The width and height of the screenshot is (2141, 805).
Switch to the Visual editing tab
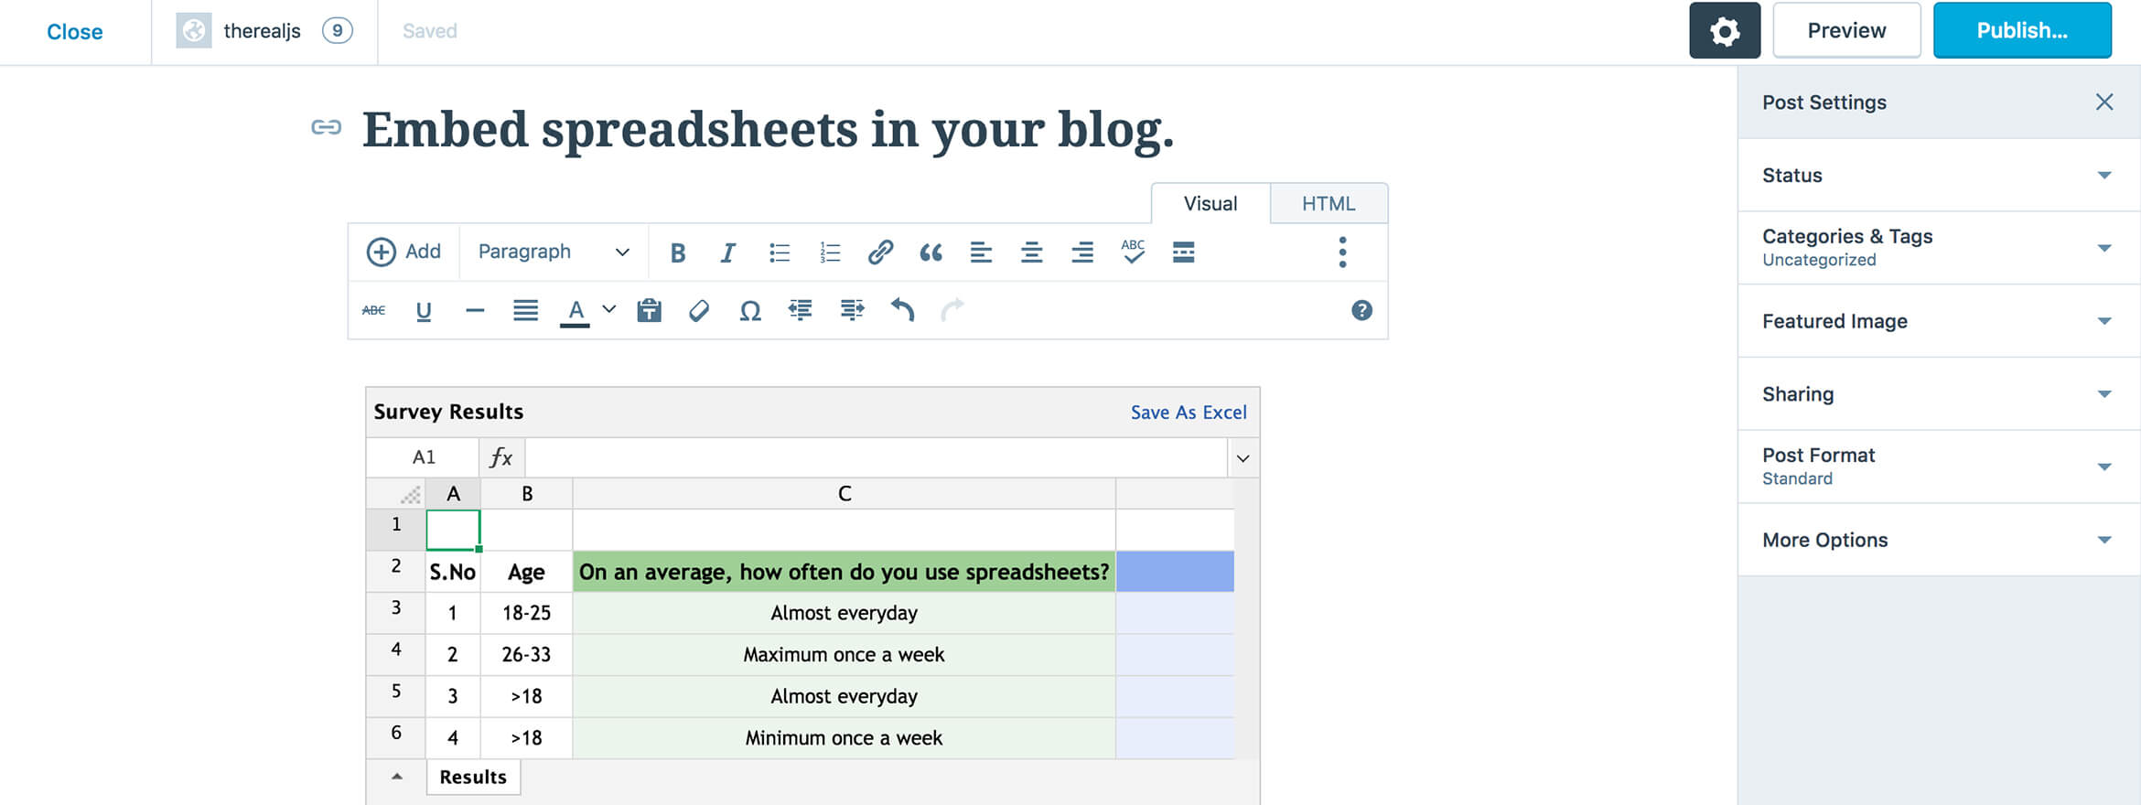[1210, 203]
